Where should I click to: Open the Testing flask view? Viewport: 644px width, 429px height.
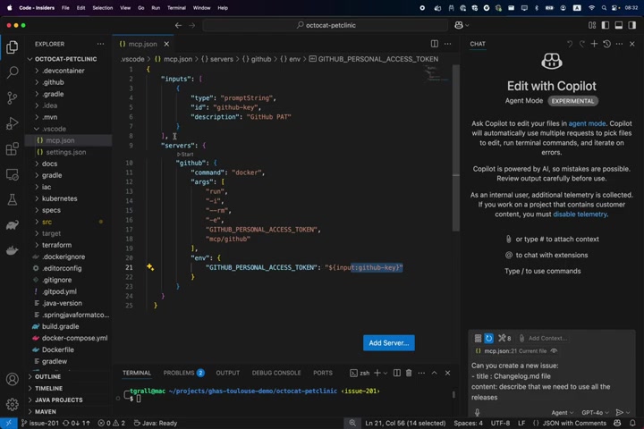tap(12, 199)
